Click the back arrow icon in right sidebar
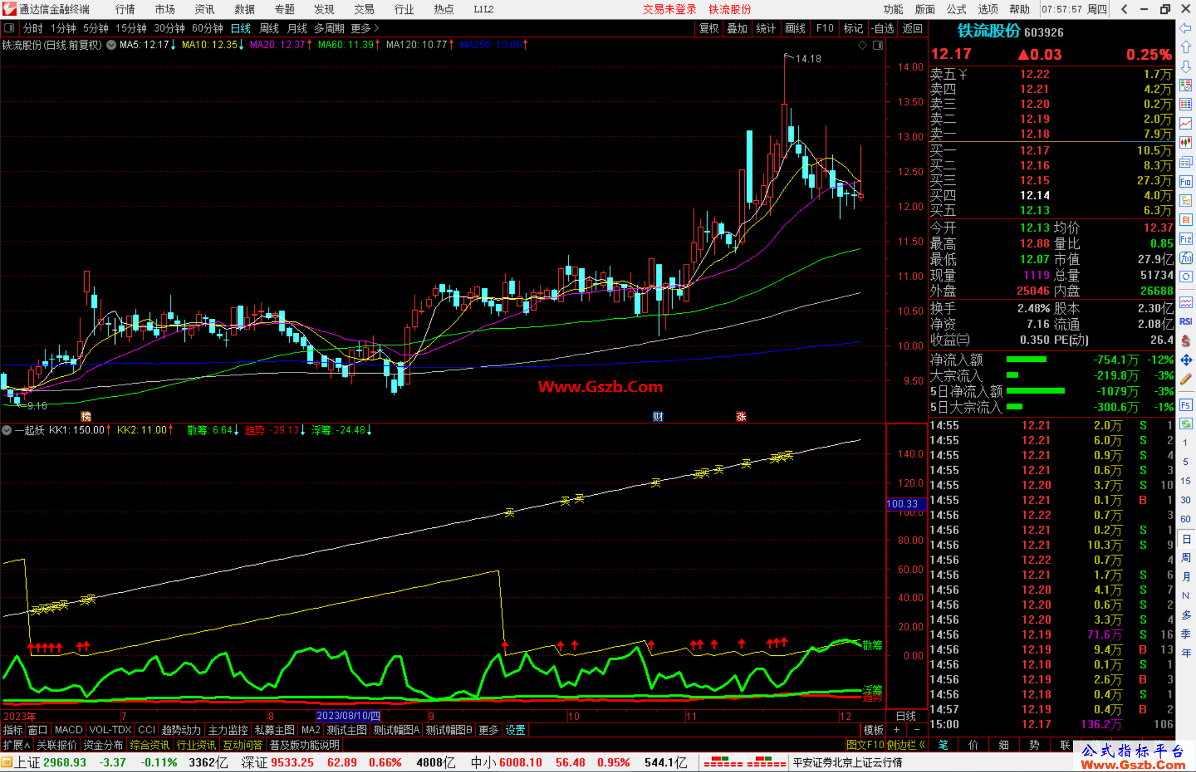This screenshot has width=1196, height=772. pyautogui.click(x=1185, y=28)
